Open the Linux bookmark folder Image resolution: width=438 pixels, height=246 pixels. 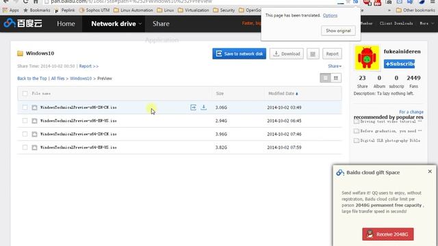(x=166, y=10)
